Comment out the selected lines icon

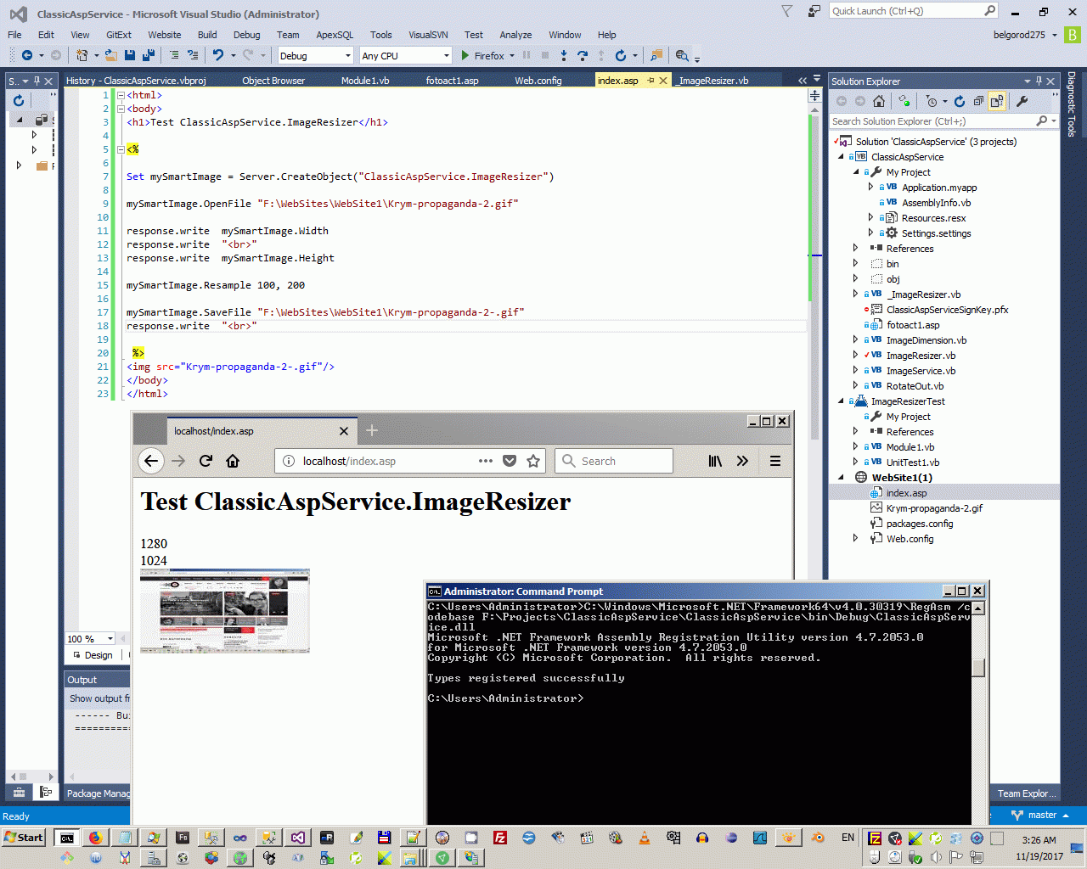(x=174, y=55)
